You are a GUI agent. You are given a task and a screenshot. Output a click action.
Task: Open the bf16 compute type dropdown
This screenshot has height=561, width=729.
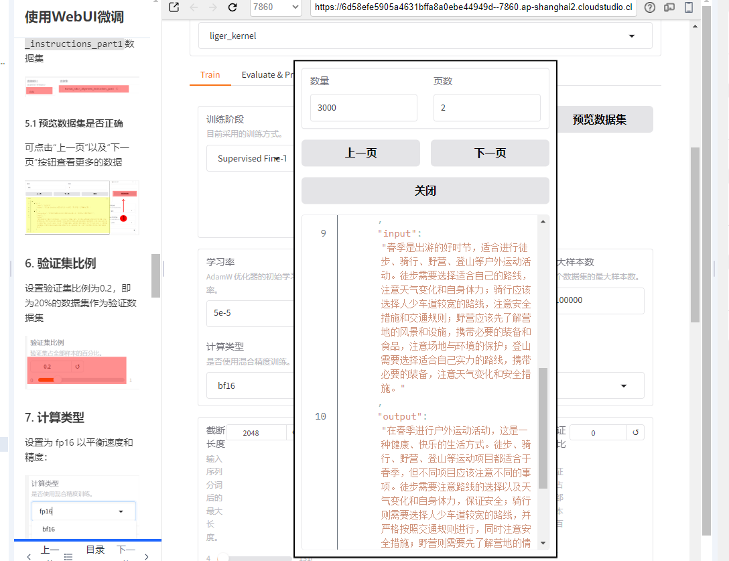coord(250,385)
